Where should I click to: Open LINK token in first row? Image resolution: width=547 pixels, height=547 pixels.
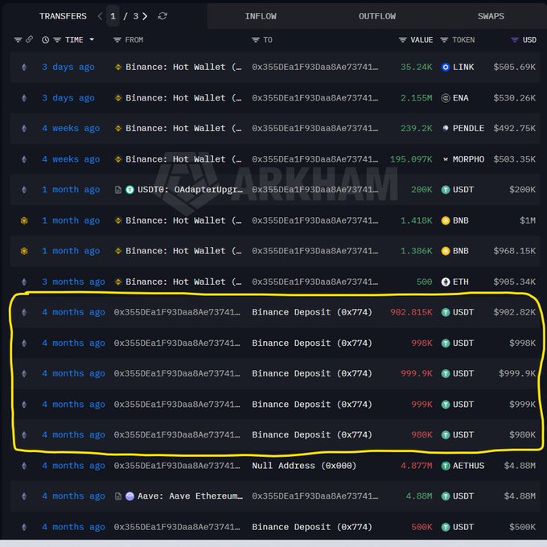click(x=463, y=67)
